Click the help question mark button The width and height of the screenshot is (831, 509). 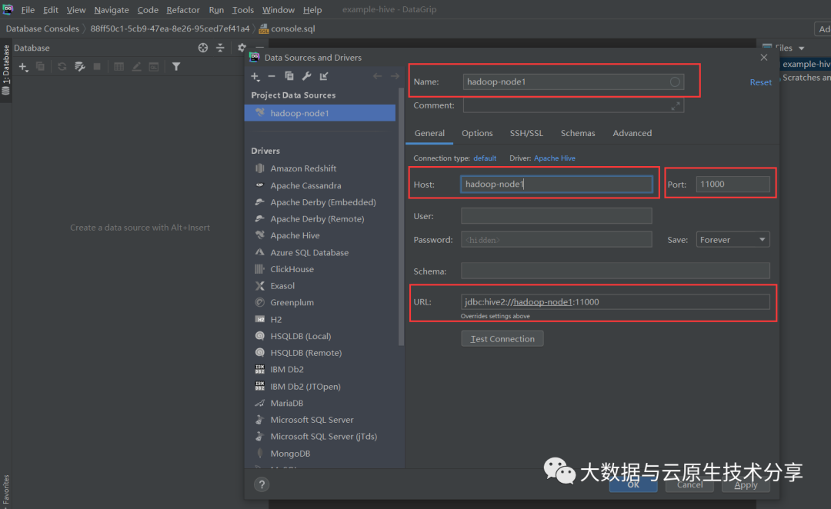point(262,484)
